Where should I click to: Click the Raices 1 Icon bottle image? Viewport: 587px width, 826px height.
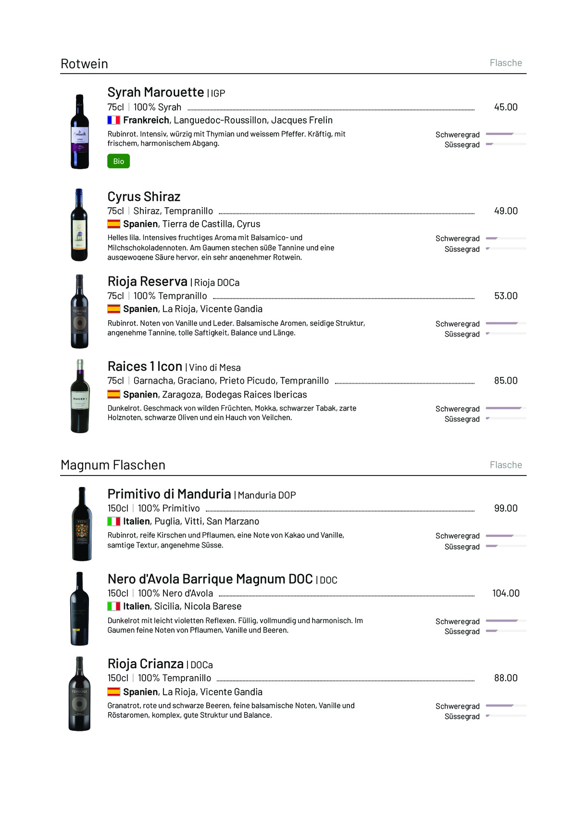click(x=80, y=396)
